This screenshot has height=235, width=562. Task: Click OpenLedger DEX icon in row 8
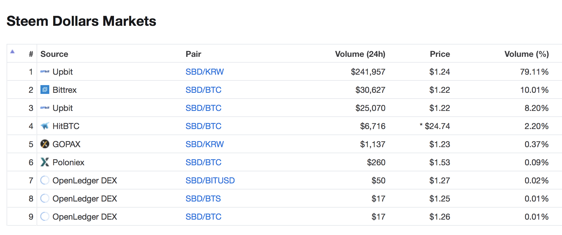(45, 198)
